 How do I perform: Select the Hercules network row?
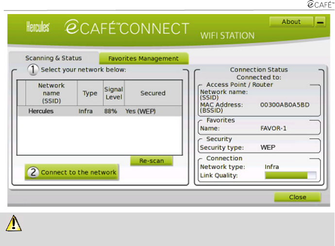click(x=100, y=111)
